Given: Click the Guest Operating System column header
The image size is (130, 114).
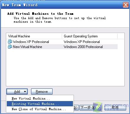Looking at the screenshot, I should coord(90,36).
